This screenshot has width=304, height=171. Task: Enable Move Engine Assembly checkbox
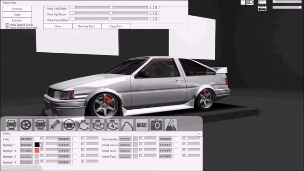click(x=7, y=28)
